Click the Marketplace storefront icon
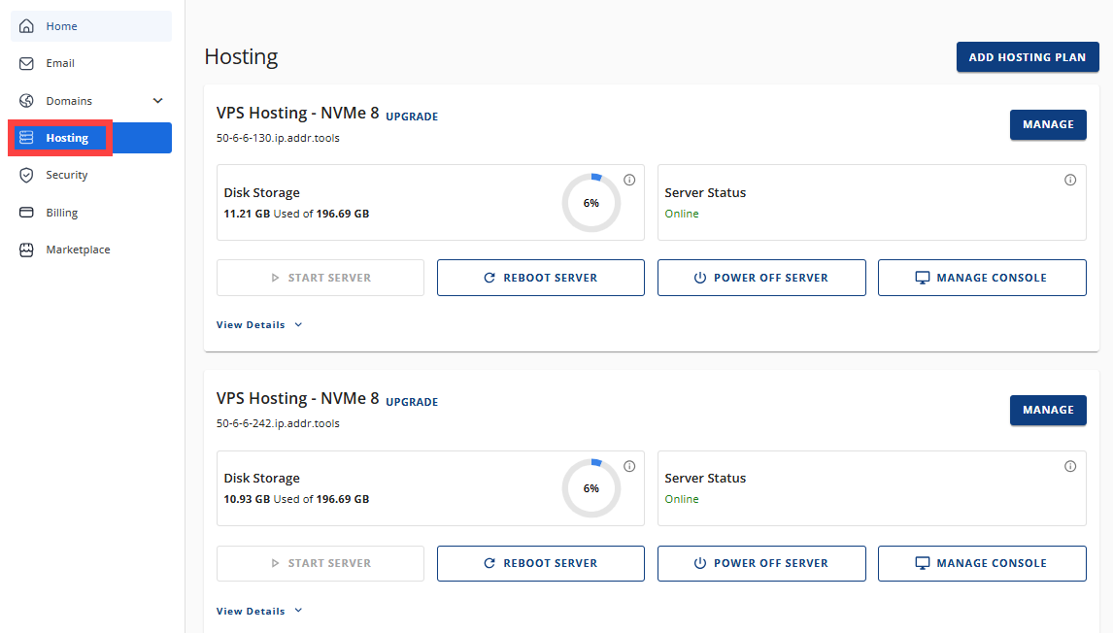1113x633 pixels. tap(26, 250)
